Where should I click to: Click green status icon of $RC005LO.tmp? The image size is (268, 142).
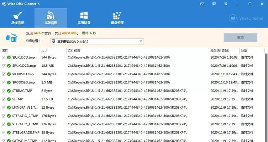click(x=9, y=82)
